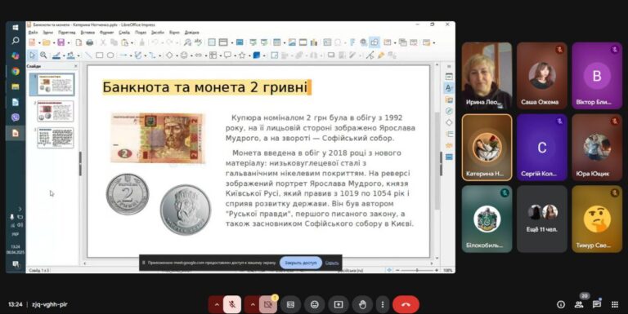Image resolution: width=628 pixels, height=314 pixels.
Task: Click the Insert Chart icon in toolbar
Action: (314, 42)
